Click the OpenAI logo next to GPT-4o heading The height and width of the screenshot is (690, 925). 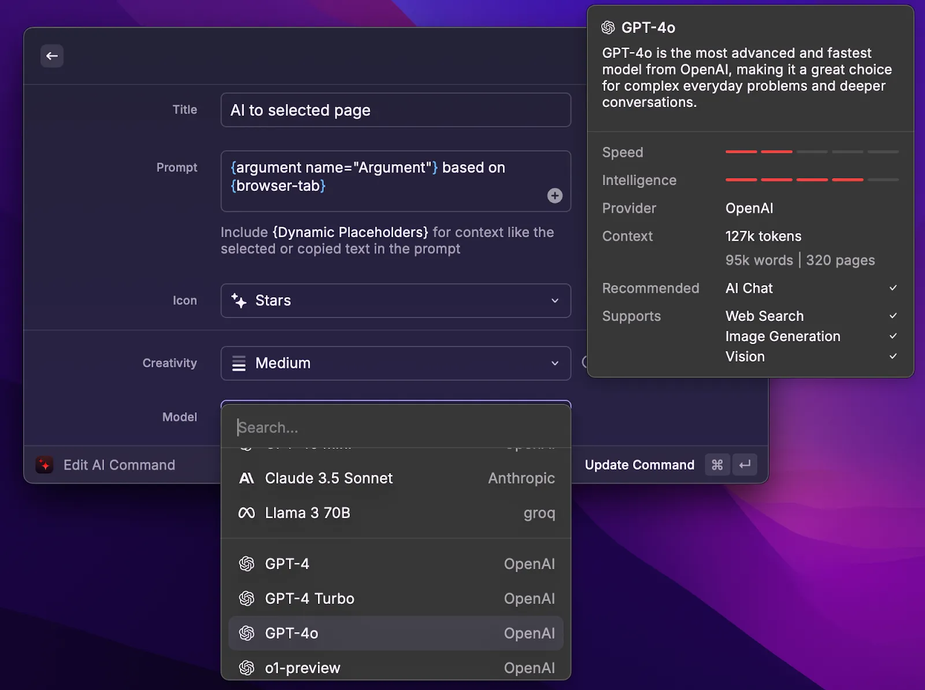tap(608, 27)
